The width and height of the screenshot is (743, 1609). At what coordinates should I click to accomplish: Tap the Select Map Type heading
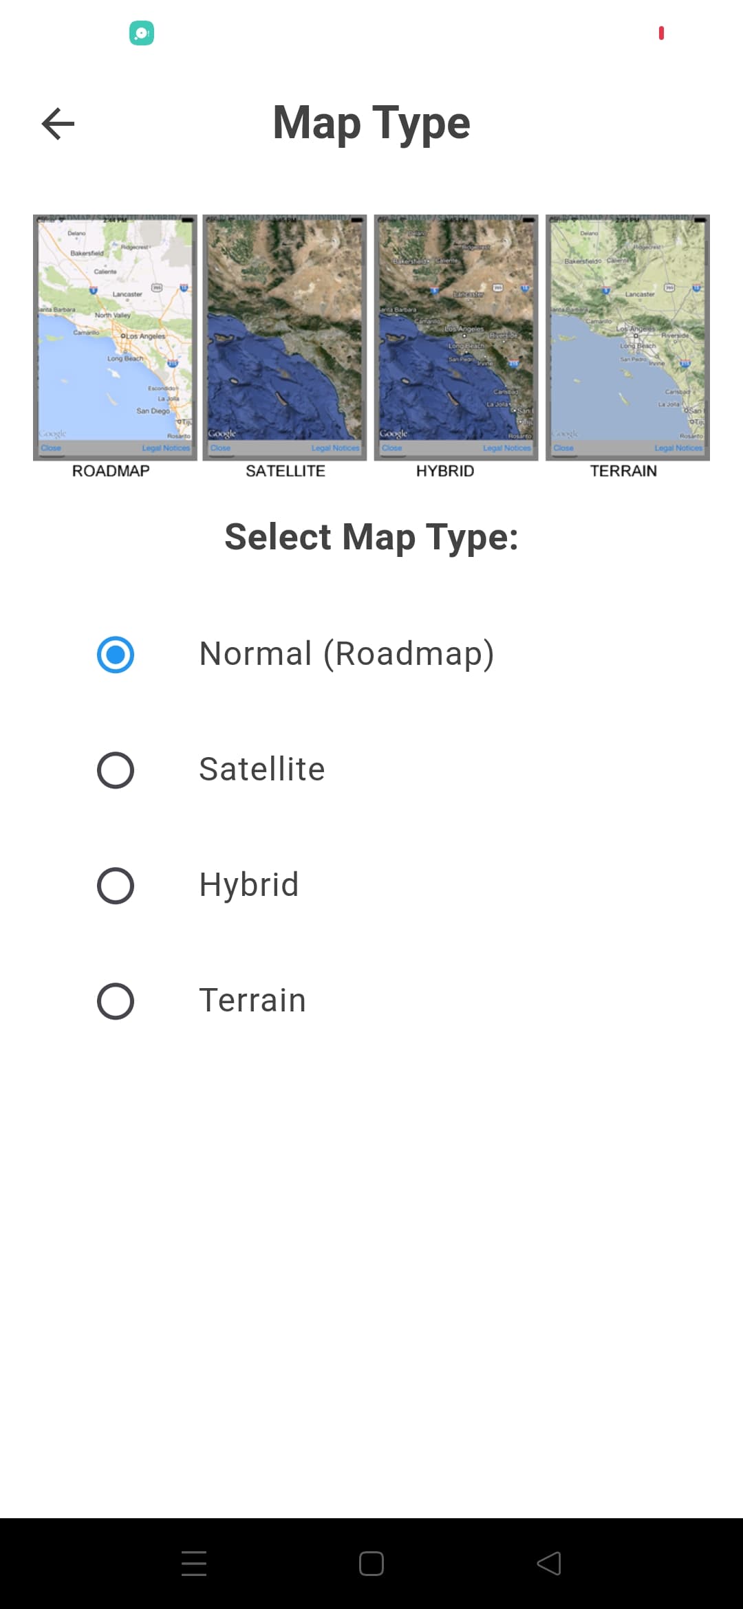[371, 537]
